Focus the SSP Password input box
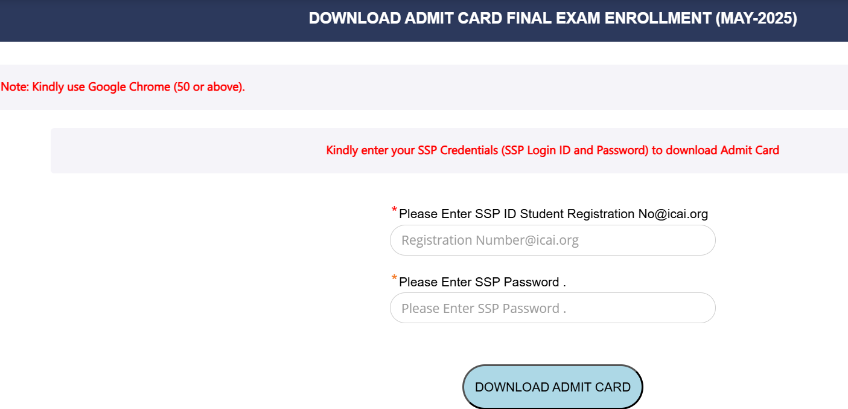848x409 pixels. 552,308
